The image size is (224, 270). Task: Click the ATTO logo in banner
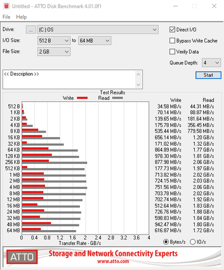(x=22, y=256)
